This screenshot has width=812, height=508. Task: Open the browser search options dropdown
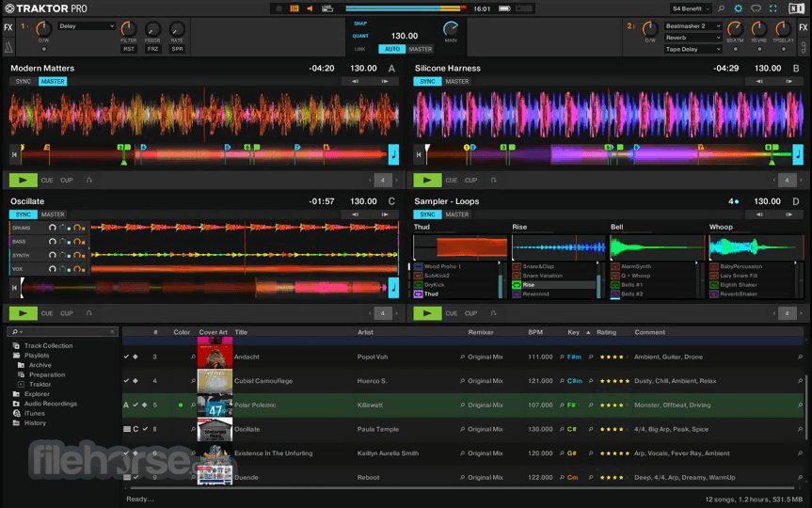(17, 332)
